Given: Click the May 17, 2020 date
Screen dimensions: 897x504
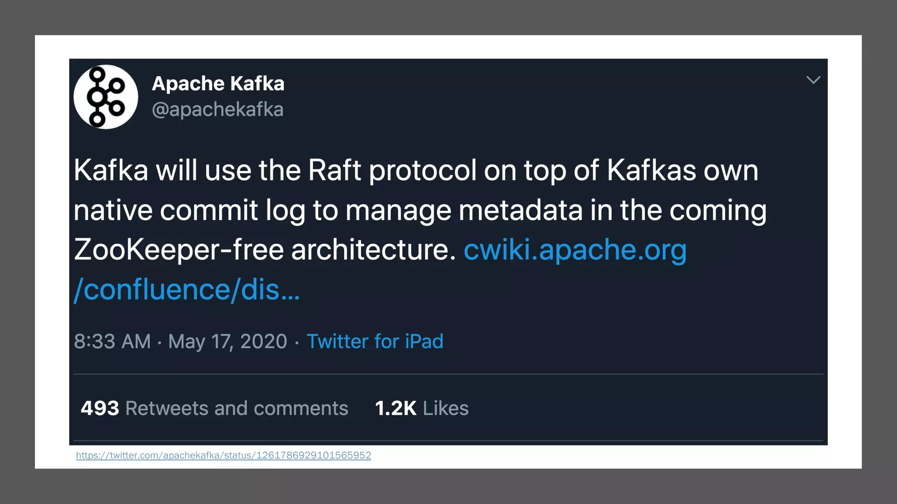Looking at the screenshot, I should point(228,341).
